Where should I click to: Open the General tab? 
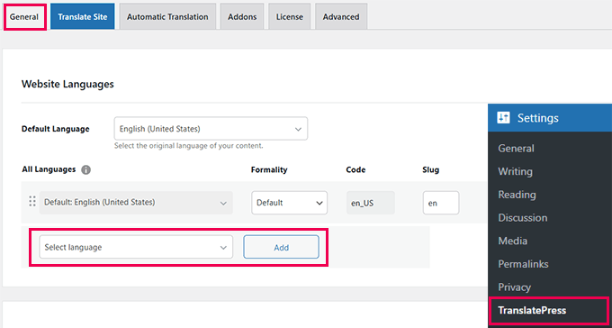[x=24, y=17]
